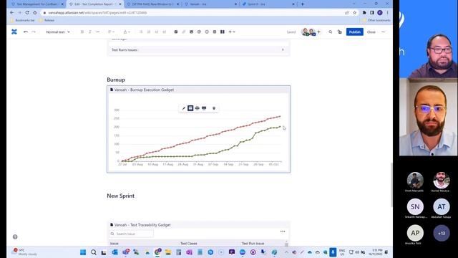Open page restrictions lock icon
This screenshot has width=458, height=258.
click(339, 32)
